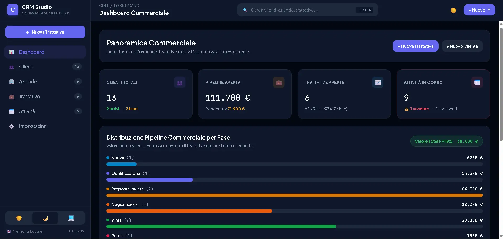Go to Aziende in sidebar

point(45,82)
